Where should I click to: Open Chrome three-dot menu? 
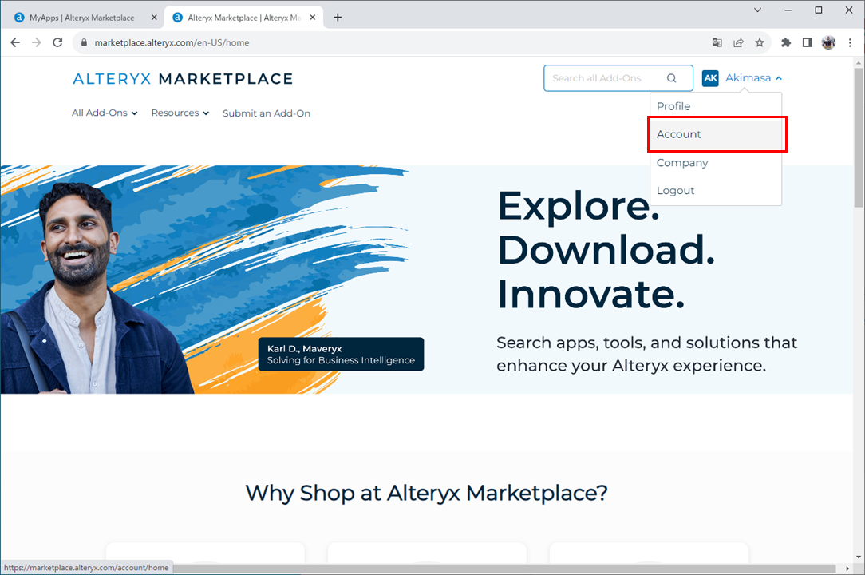pyautogui.click(x=851, y=42)
